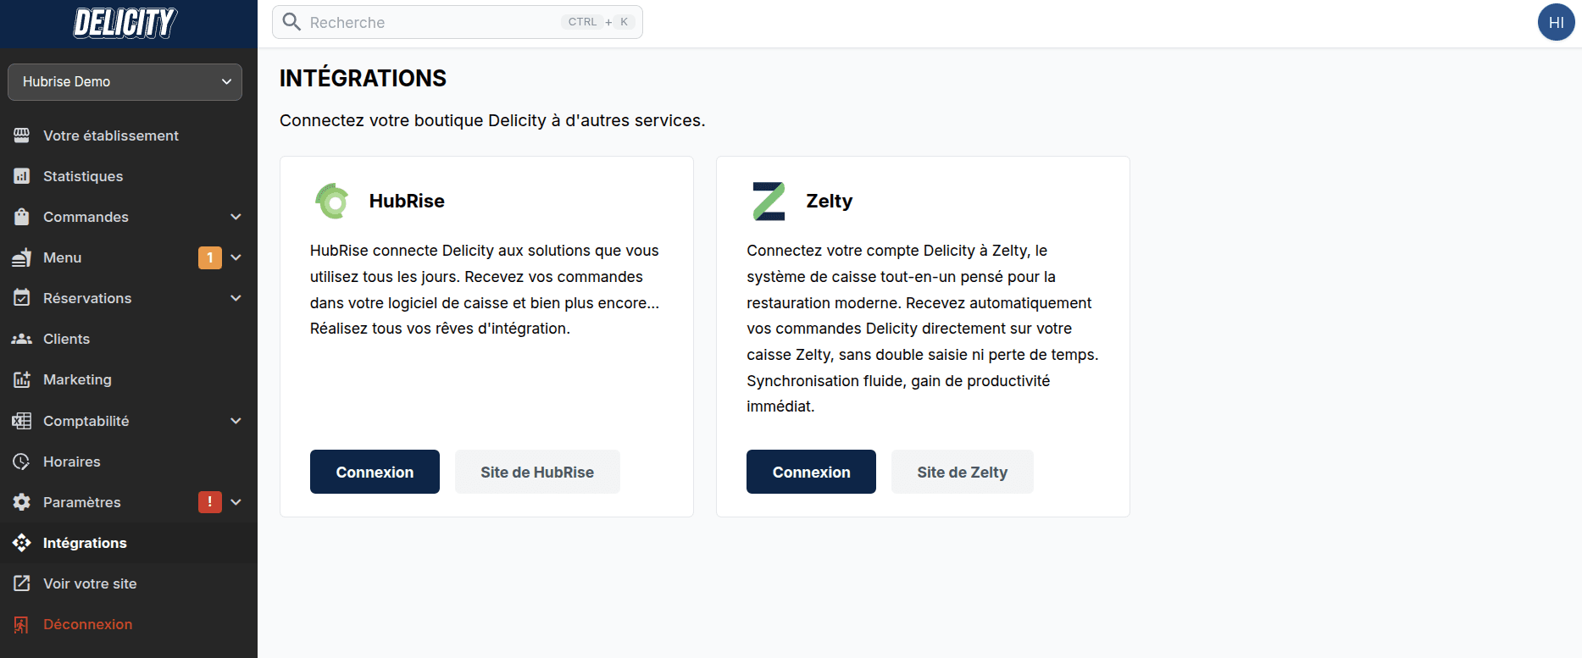1582x658 pixels.
Task: Open Site de HubRise
Action: [537, 472]
